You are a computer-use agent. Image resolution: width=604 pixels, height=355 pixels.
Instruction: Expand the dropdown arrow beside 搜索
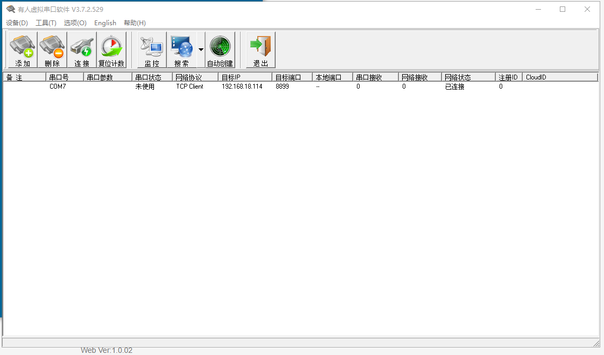coord(201,49)
